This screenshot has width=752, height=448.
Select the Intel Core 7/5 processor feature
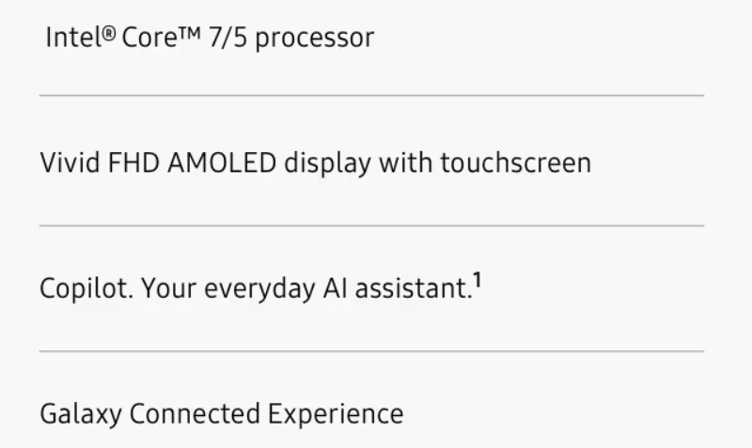tap(210, 38)
